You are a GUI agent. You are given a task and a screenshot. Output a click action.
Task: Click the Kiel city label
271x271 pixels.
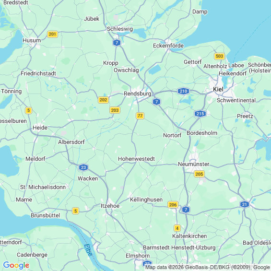click(x=218, y=89)
